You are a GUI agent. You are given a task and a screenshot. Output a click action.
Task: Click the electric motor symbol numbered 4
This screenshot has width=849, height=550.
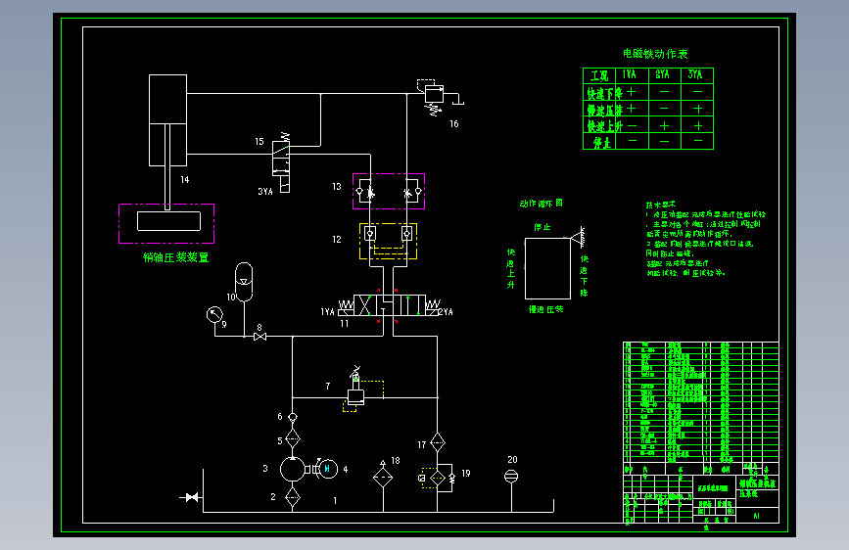(x=327, y=469)
